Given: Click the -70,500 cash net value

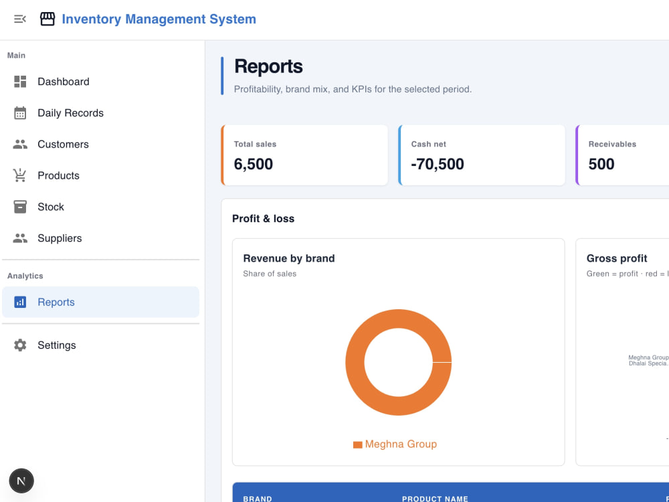Looking at the screenshot, I should pos(438,164).
